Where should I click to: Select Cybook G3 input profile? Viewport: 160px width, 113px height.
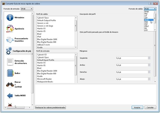56,54
